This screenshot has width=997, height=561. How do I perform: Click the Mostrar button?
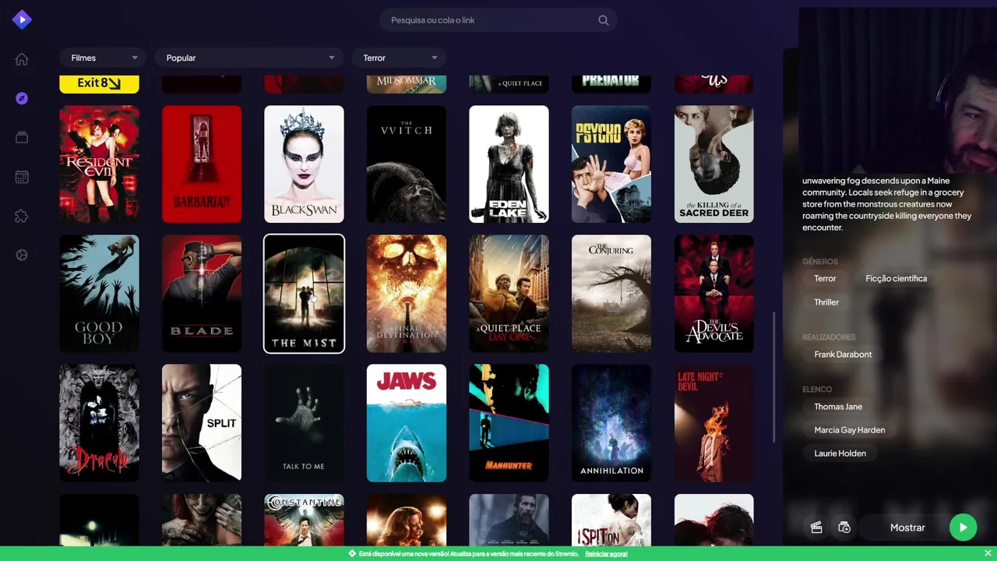(907, 527)
